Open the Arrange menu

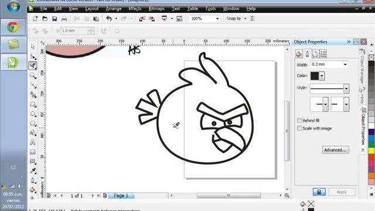tap(114, 9)
